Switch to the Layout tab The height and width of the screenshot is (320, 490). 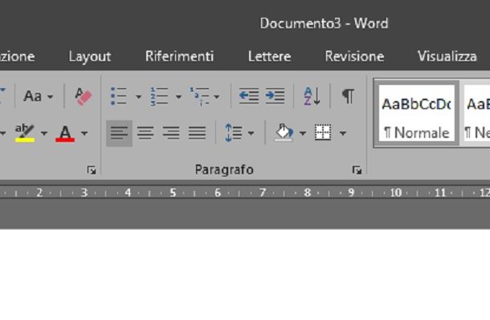pos(90,56)
